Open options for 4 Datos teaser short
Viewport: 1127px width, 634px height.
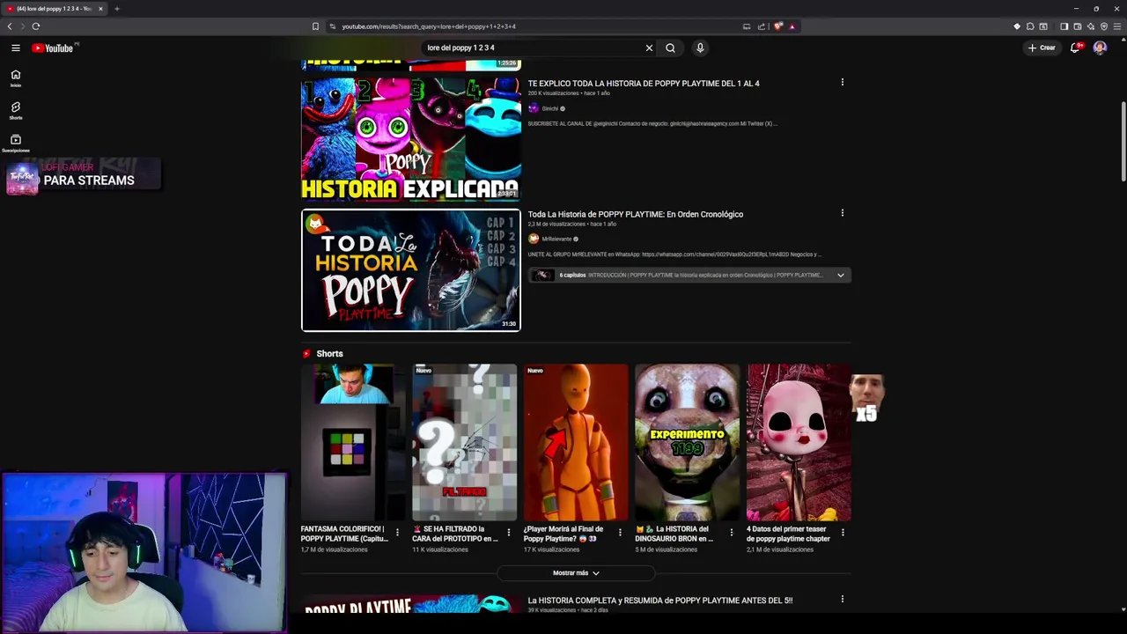pos(843,532)
